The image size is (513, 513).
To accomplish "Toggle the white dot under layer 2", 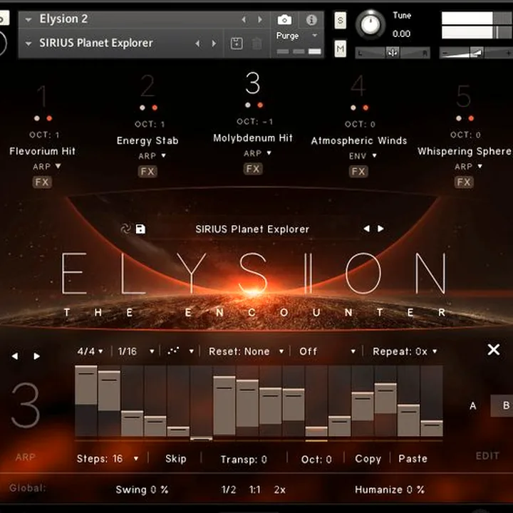I will (142, 108).
